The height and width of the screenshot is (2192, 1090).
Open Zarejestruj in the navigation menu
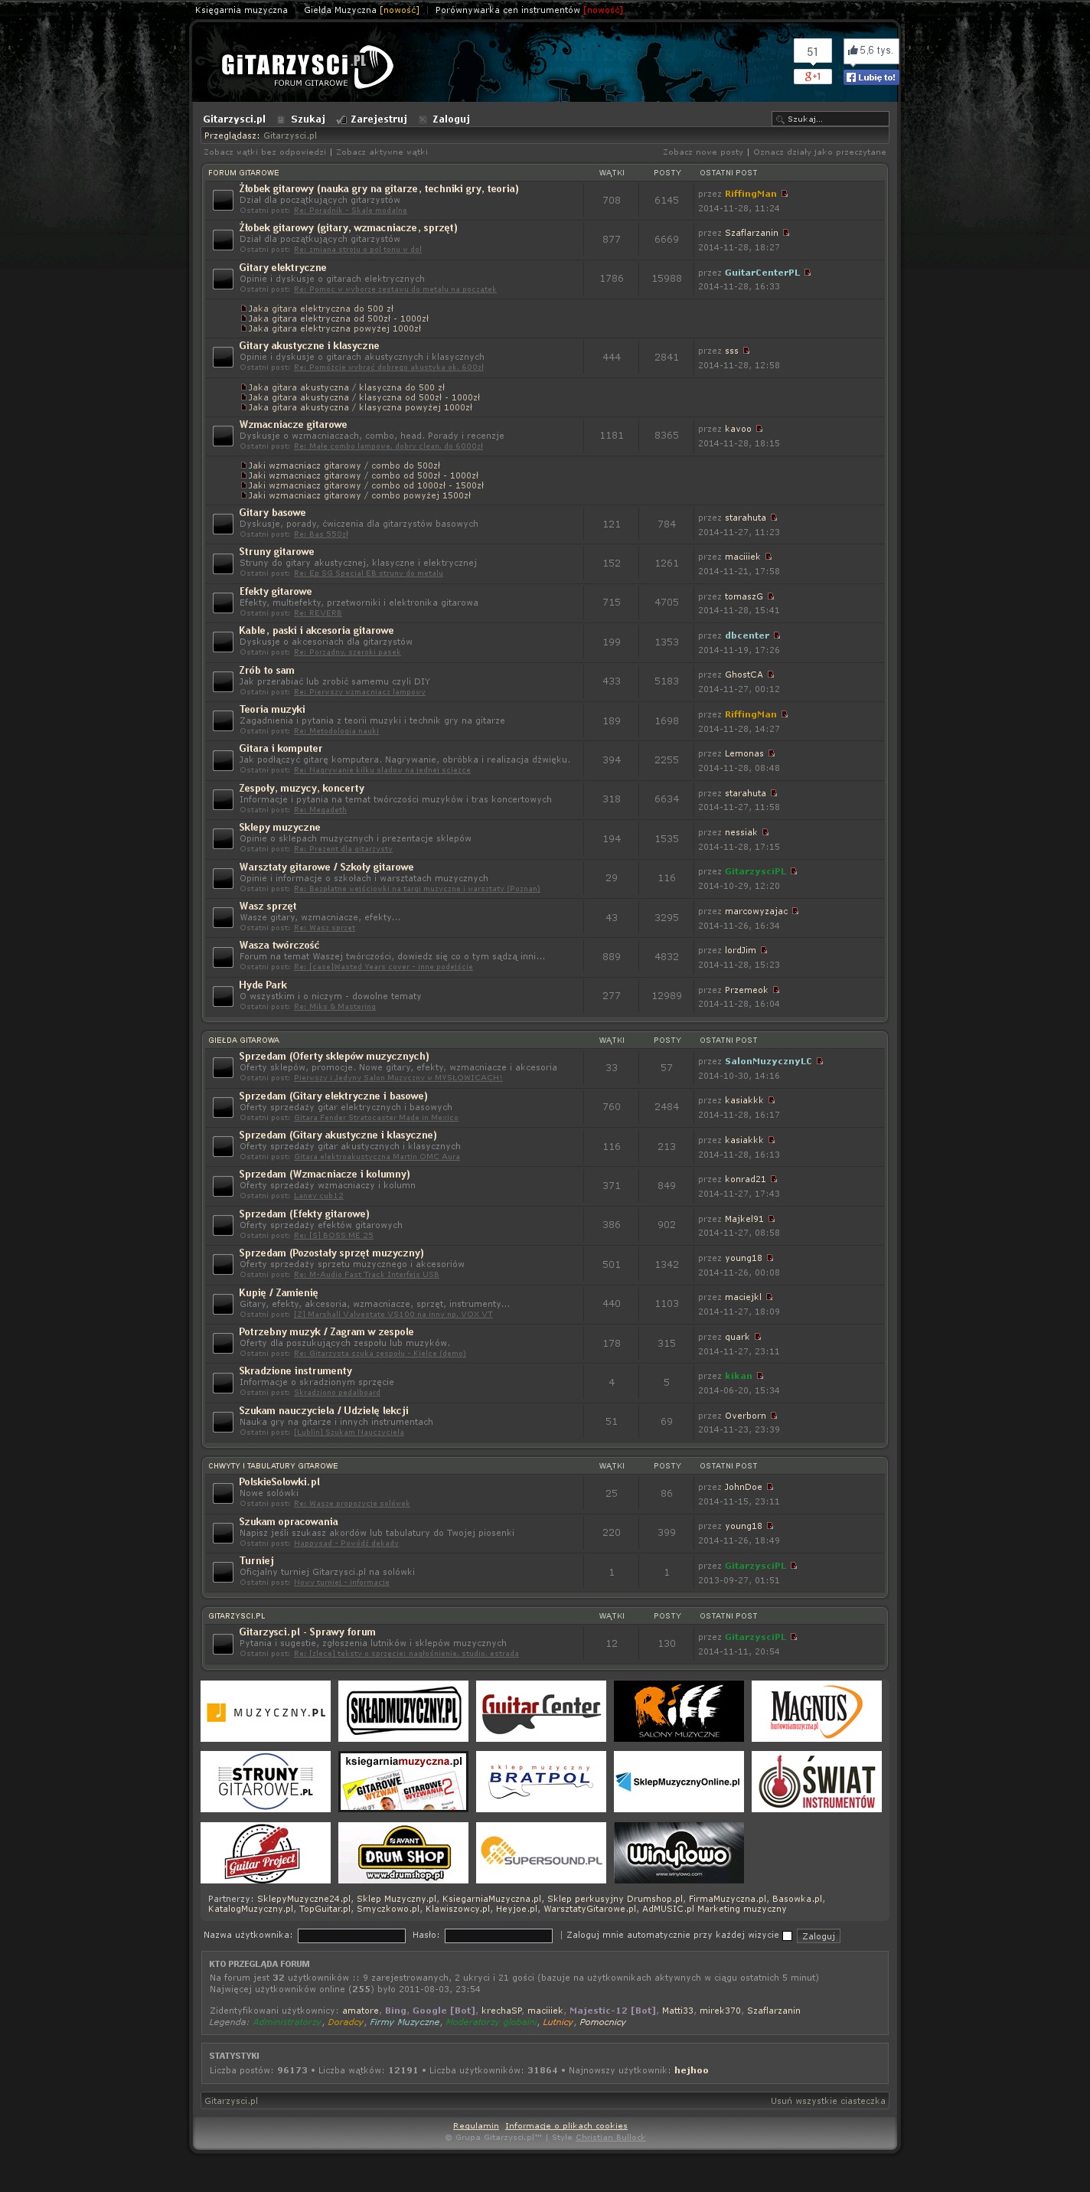click(x=378, y=119)
